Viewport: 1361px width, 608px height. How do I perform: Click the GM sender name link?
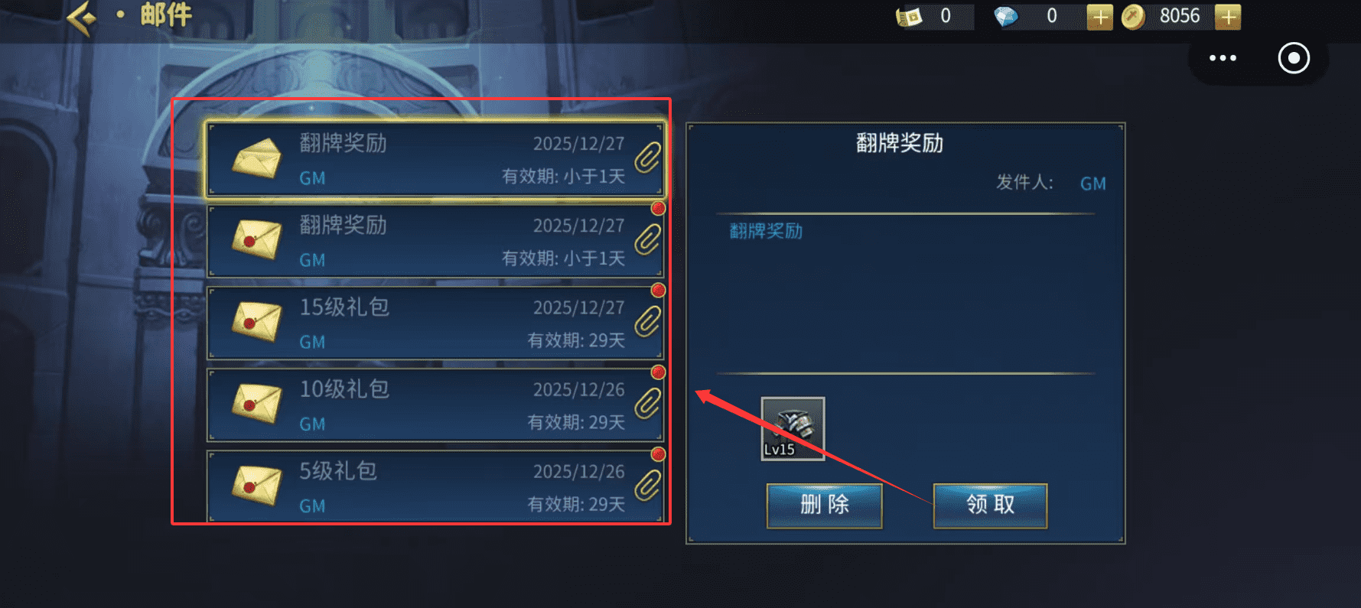[x=1093, y=184]
